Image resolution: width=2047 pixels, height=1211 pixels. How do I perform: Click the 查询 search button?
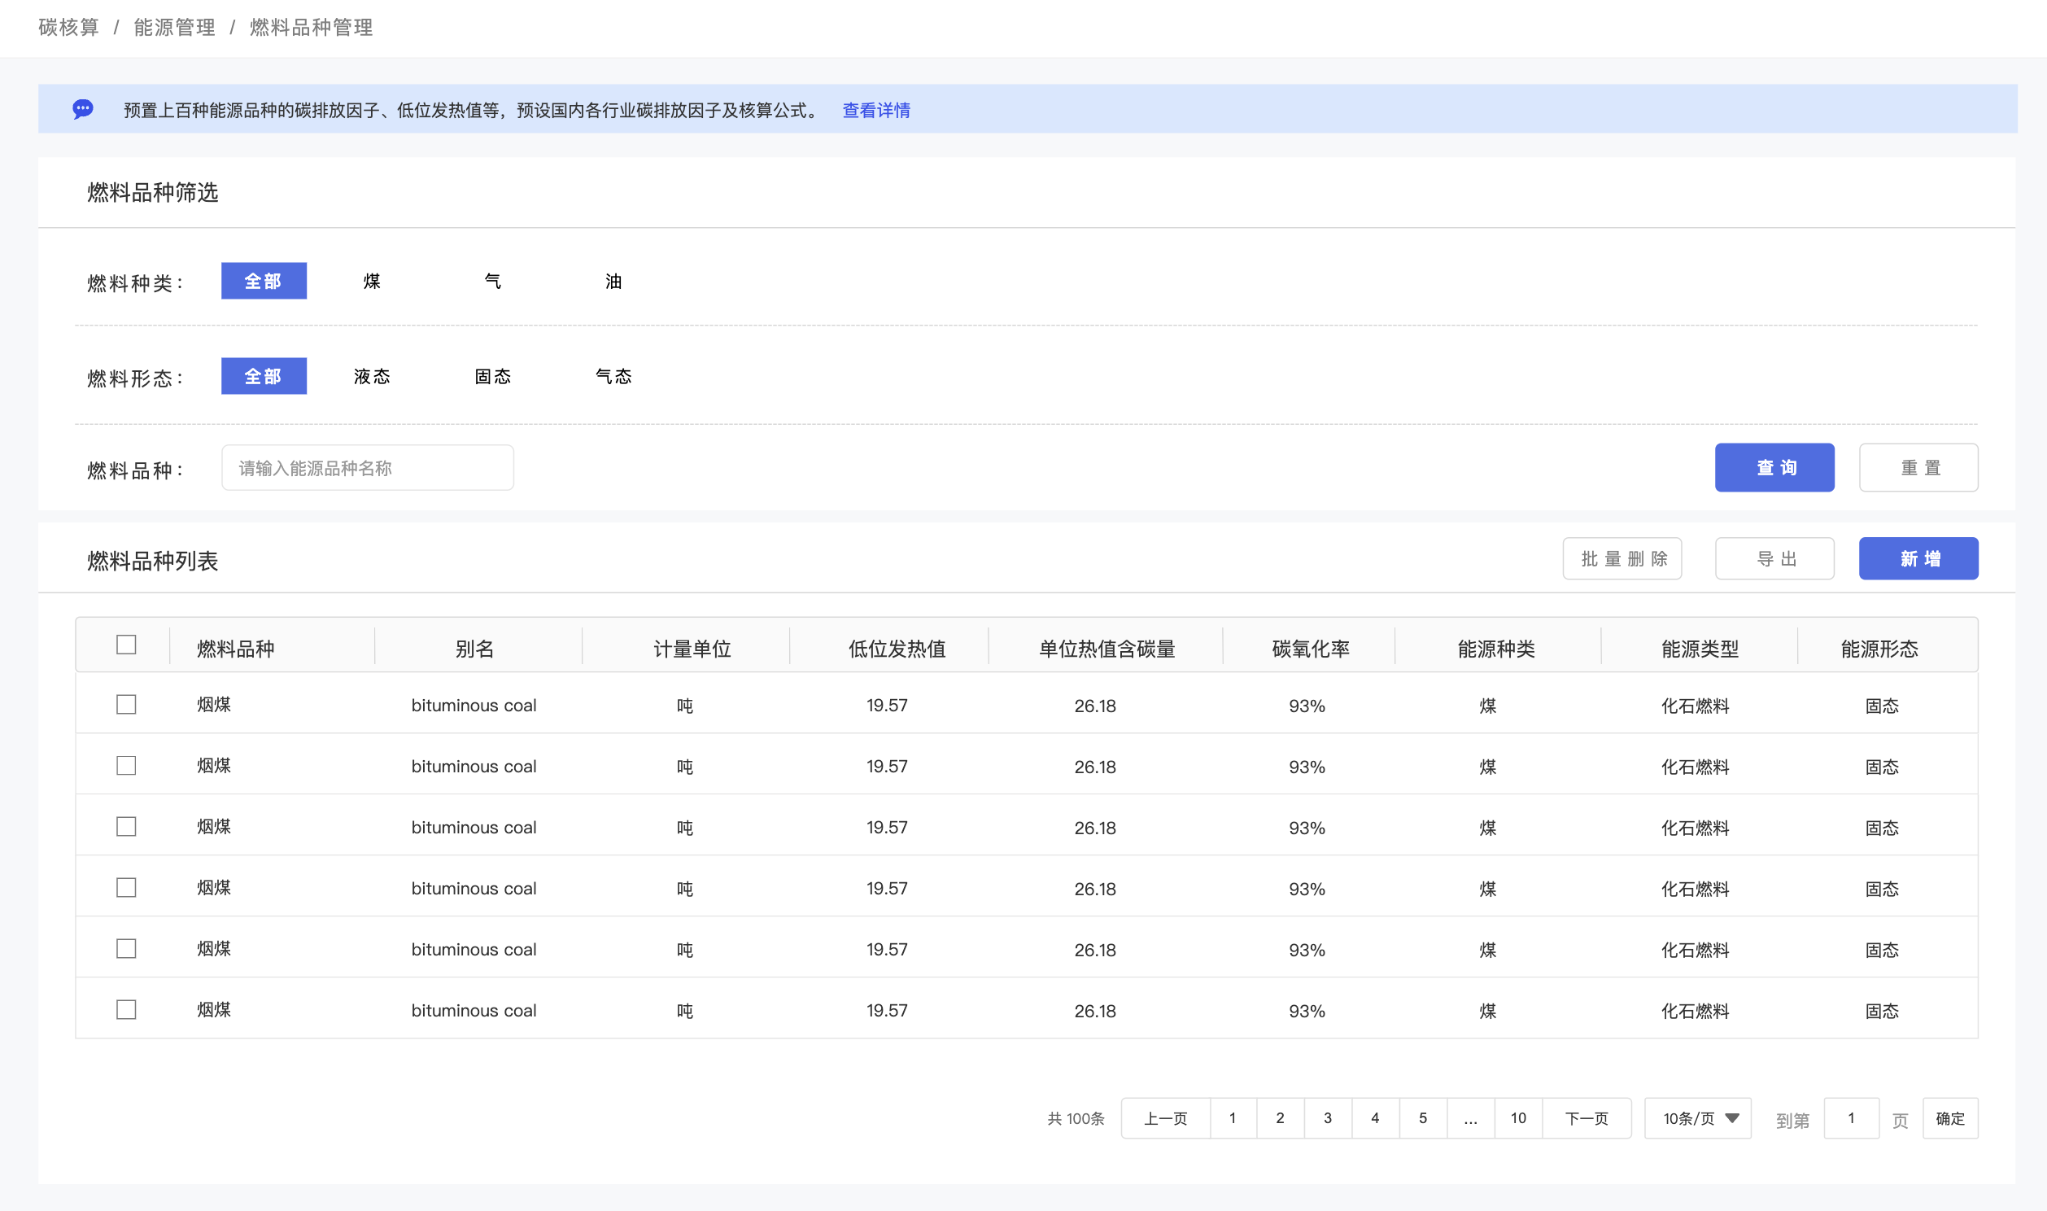(x=1774, y=468)
